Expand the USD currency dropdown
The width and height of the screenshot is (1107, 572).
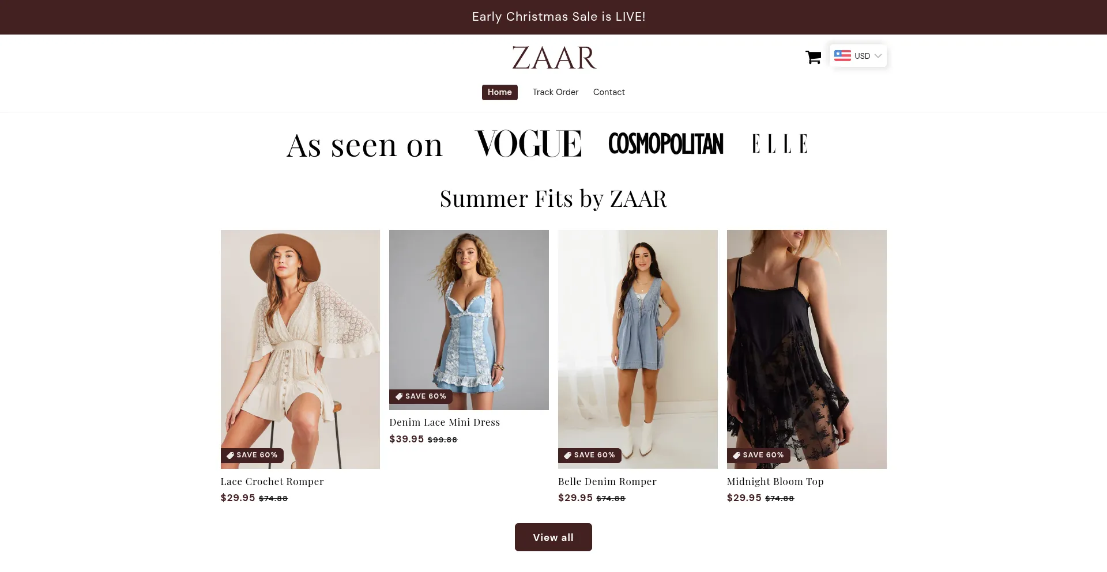pyautogui.click(x=858, y=56)
